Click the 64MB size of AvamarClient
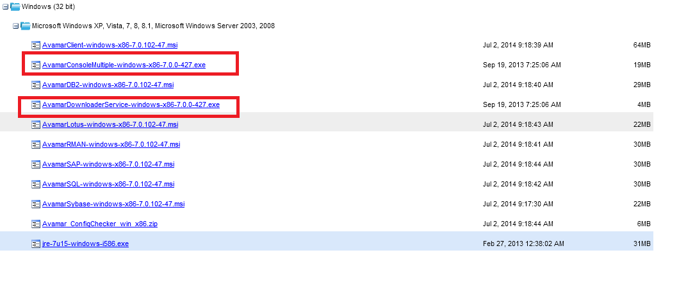This screenshot has width=695, height=289. pyautogui.click(x=642, y=45)
